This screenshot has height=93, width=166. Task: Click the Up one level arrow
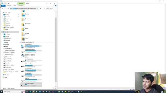(9, 9)
